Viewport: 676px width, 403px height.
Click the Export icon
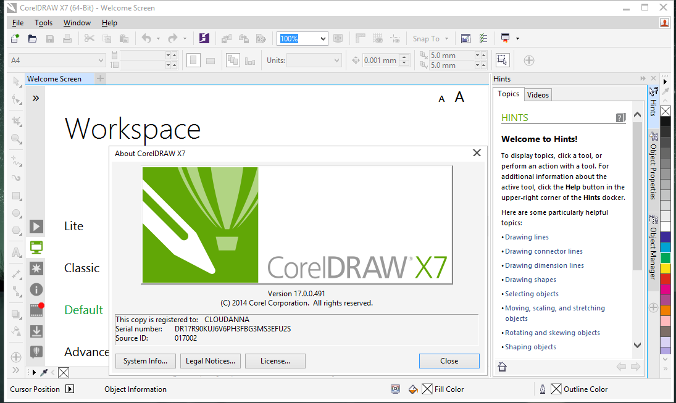click(x=244, y=39)
